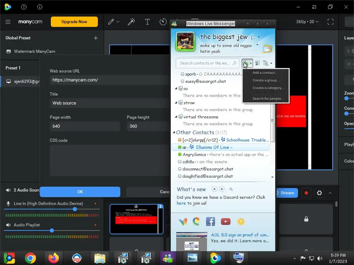Open Messenger add contact icon button
The height and width of the screenshot is (265, 354).
pos(247,63)
